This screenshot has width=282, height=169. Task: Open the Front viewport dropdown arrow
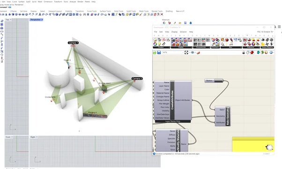point(12,137)
